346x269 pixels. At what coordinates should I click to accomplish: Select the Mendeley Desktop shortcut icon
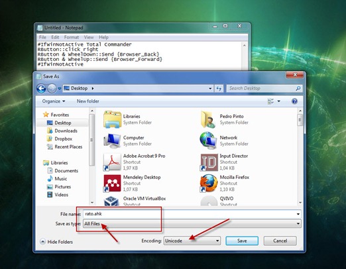click(113, 184)
